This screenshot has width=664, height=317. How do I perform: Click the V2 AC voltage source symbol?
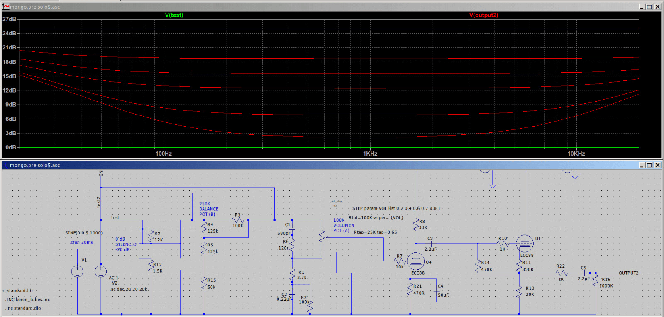[x=101, y=271]
